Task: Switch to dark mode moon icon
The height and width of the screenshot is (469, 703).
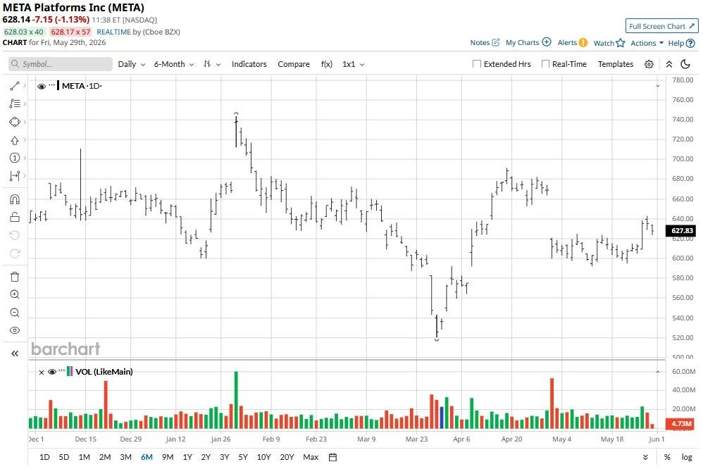Action: pos(685,64)
